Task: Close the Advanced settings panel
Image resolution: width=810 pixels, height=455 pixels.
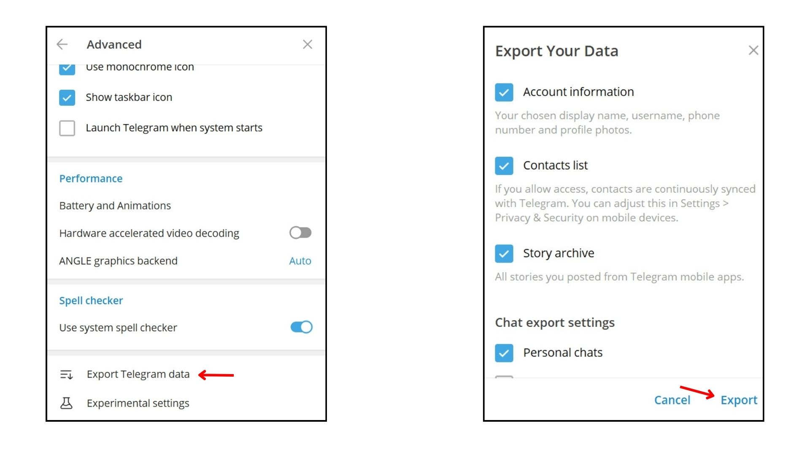Action: click(x=308, y=44)
